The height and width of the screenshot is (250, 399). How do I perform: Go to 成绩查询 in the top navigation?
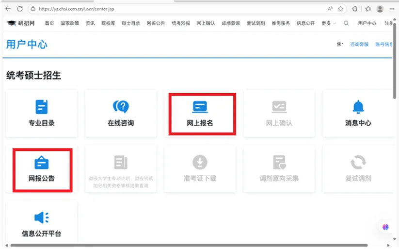coord(231,23)
